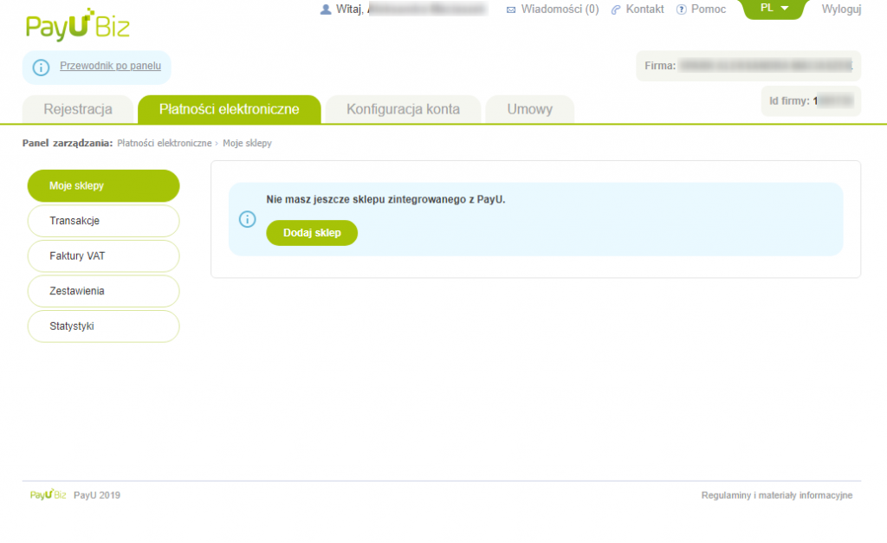
Task: Click the envelope icon next to Wiadomości
Action: [x=511, y=10]
